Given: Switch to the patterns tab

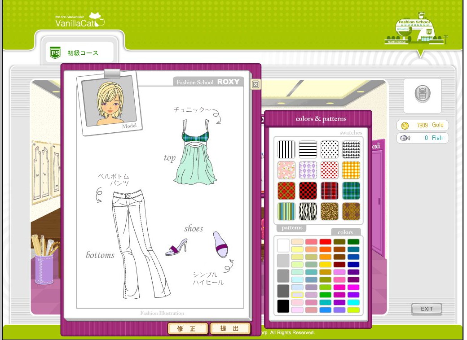Looking at the screenshot, I should 291,228.
